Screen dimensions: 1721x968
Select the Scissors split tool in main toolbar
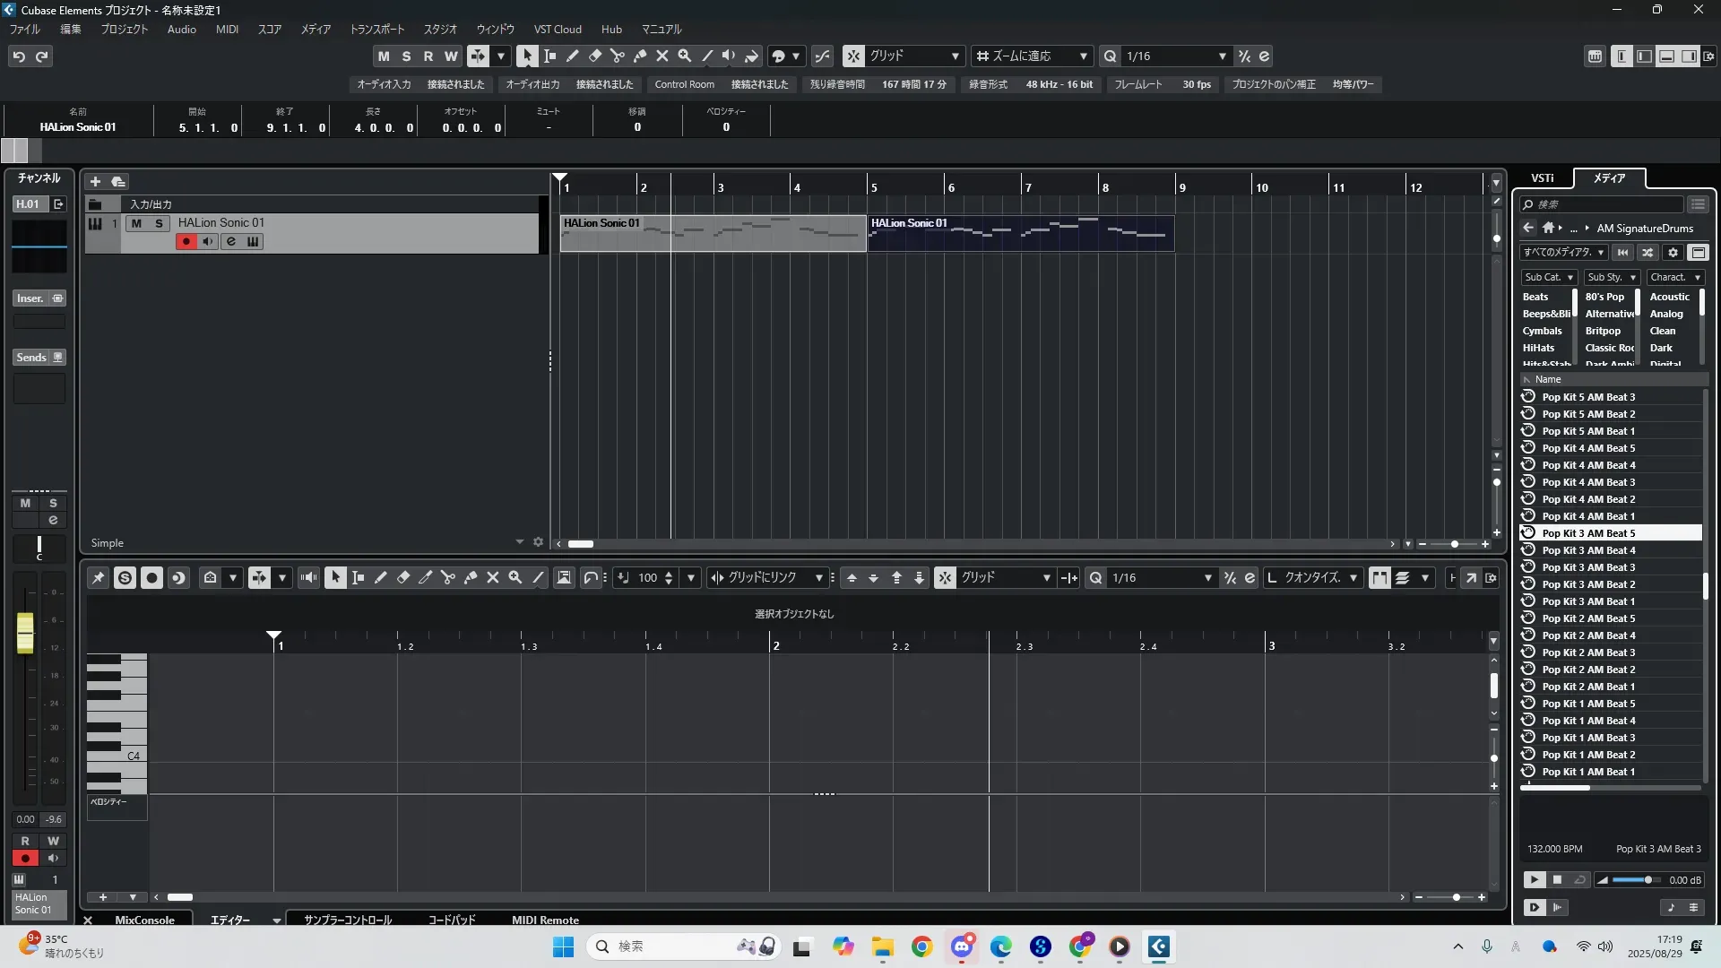(617, 56)
